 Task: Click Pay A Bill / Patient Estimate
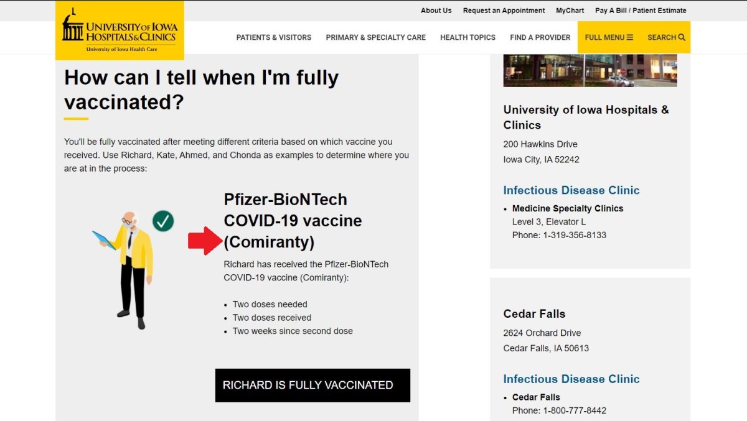tap(641, 11)
